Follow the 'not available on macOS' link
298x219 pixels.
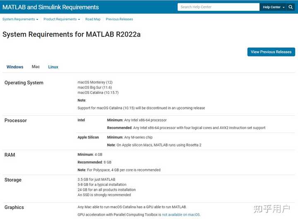coord(181,214)
